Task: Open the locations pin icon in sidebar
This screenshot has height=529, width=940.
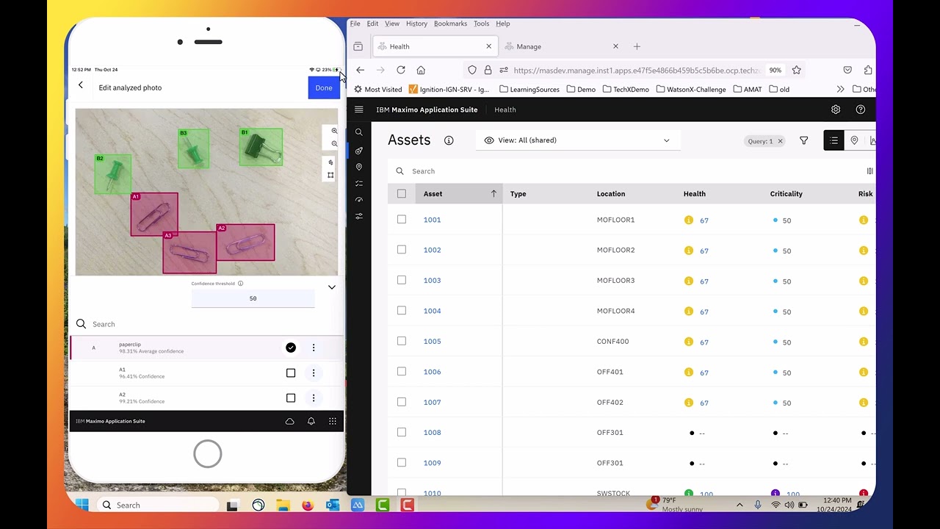Action: click(x=359, y=167)
